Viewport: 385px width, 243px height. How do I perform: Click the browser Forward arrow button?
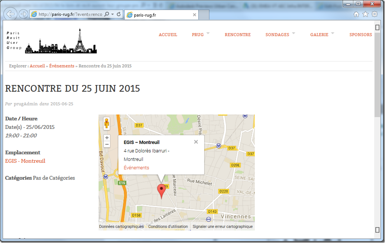(x=23, y=14)
